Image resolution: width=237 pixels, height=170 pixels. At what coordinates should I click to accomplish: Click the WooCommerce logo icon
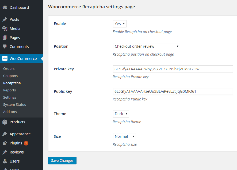(x=5, y=59)
